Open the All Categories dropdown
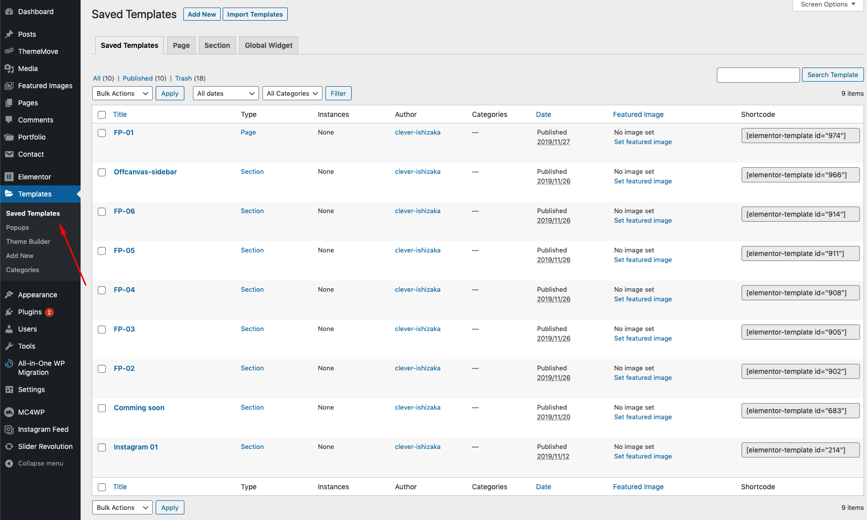867x520 pixels. [292, 94]
